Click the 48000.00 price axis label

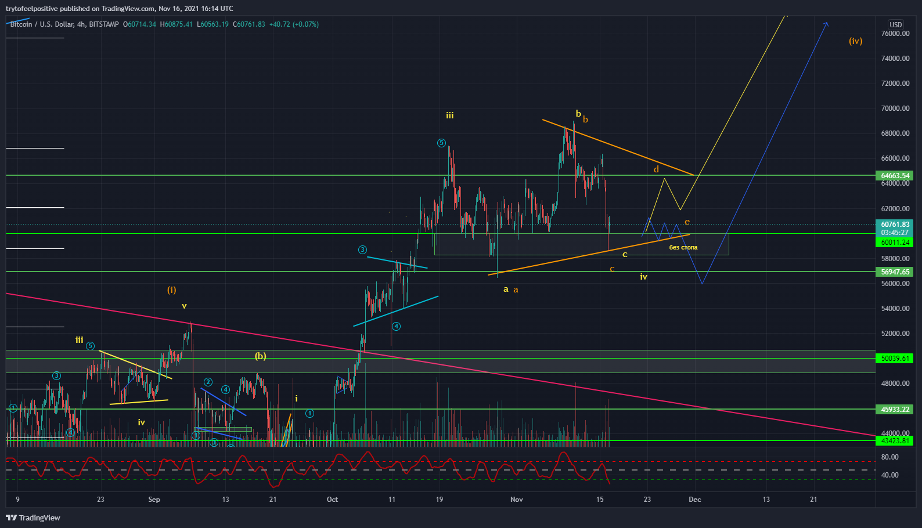[895, 384]
